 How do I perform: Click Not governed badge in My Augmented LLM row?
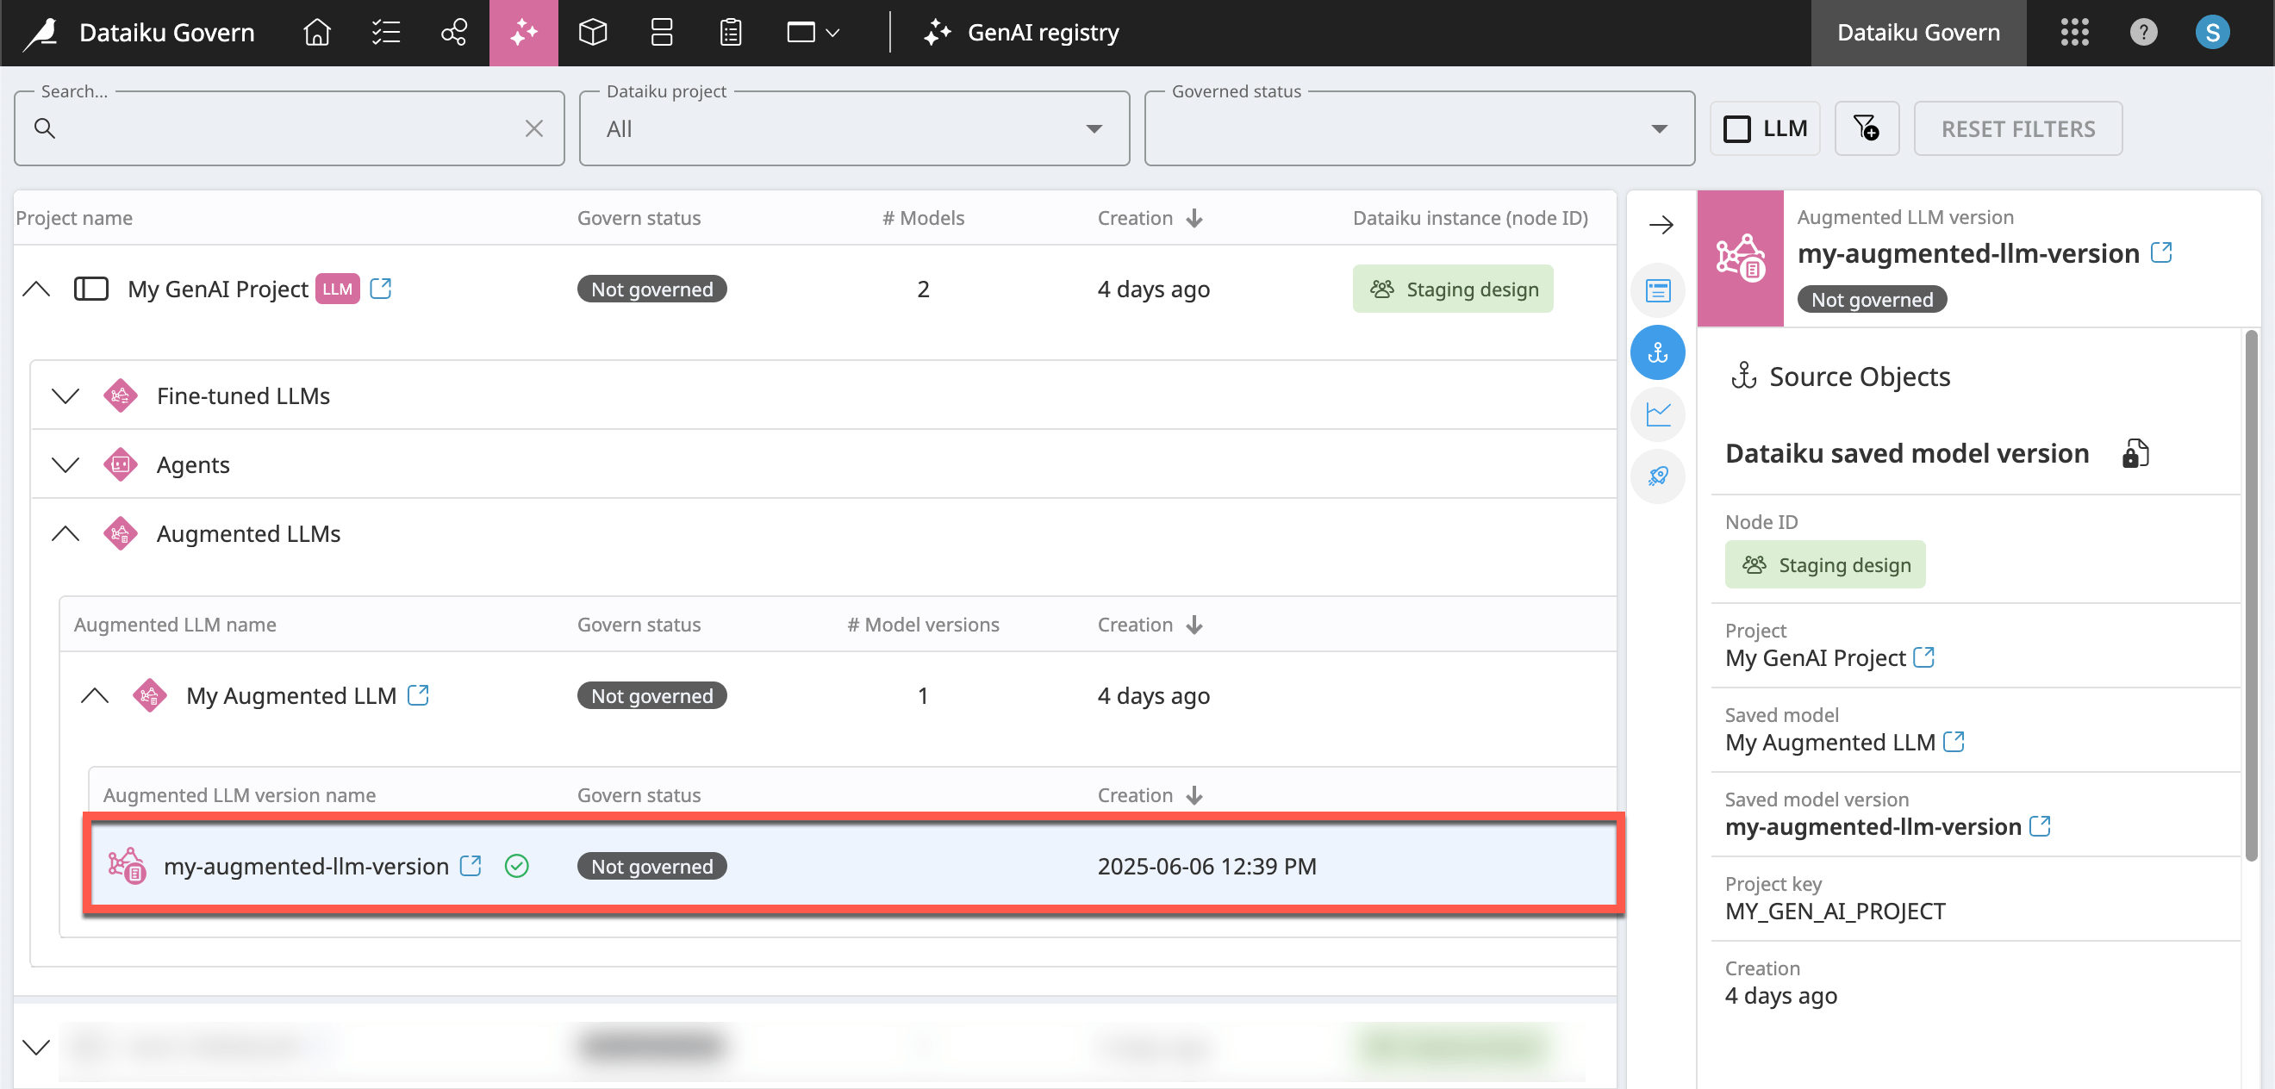click(x=651, y=696)
